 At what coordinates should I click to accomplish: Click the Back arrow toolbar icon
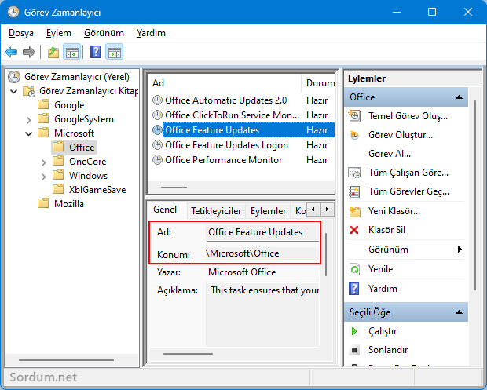[x=11, y=52]
